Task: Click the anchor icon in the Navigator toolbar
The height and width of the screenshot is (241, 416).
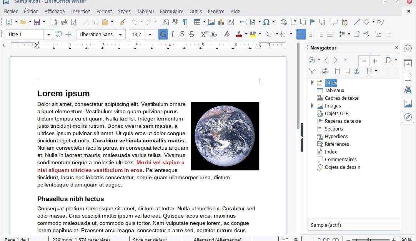Action: tap(356, 71)
